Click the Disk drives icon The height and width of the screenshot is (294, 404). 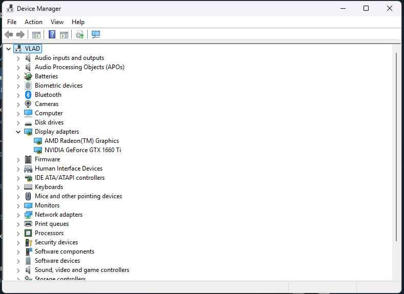click(x=28, y=123)
